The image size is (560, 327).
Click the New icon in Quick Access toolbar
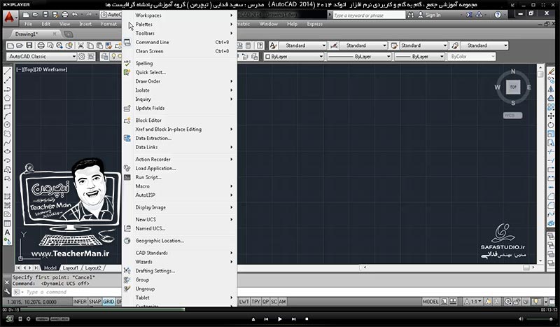pyautogui.click(x=26, y=15)
